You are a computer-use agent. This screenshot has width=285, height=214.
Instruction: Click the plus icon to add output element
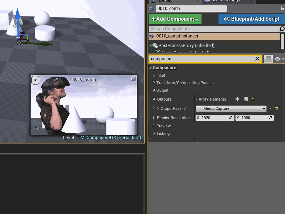click(238, 99)
